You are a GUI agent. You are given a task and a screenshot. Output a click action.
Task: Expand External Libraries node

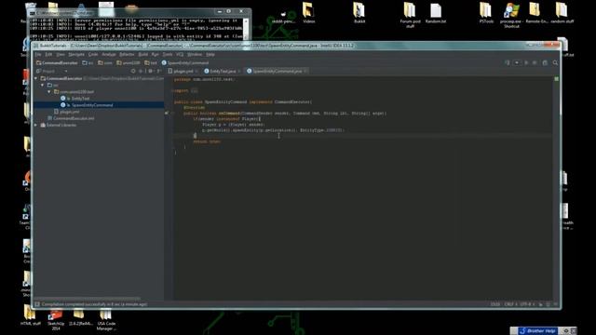(36, 125)
